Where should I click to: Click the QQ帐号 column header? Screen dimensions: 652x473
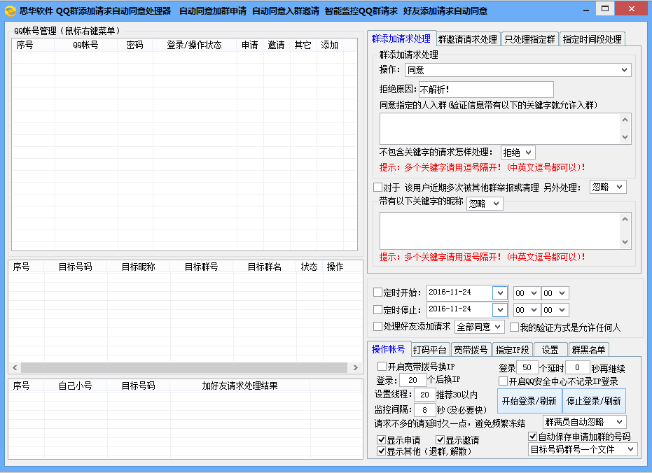pos(86,45)
